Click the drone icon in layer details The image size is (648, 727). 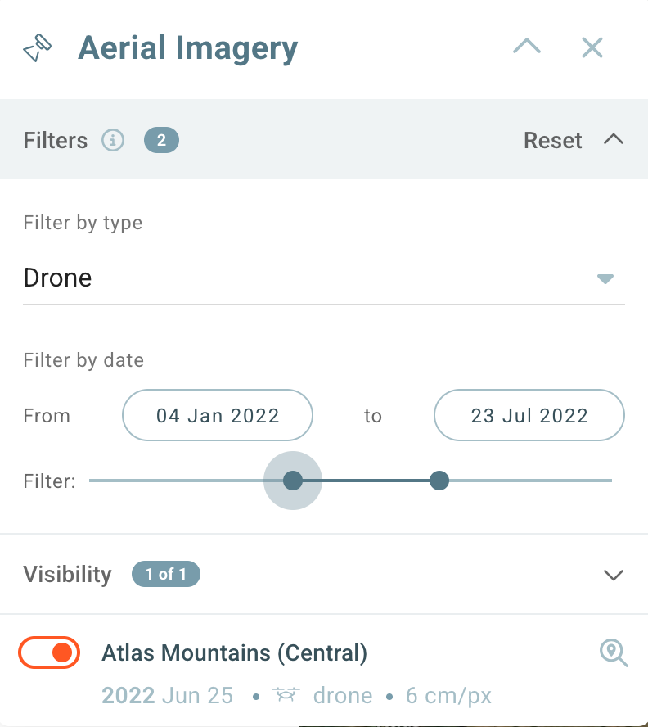point(286,694)
